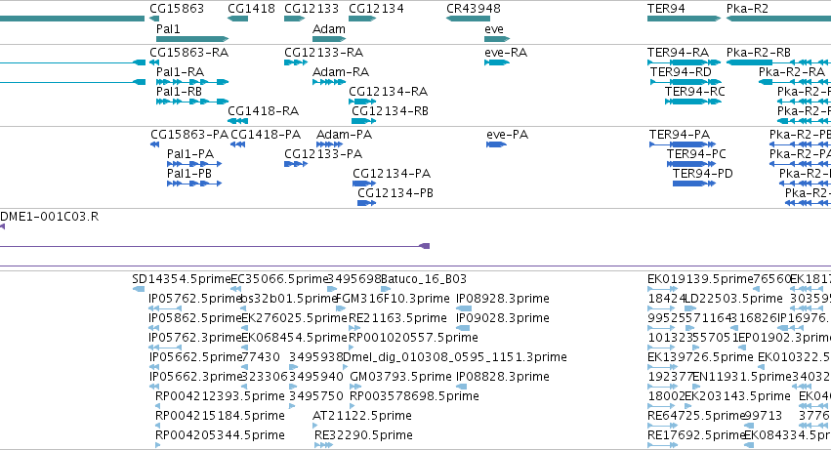This screenshot has width=831, height=450.
Task: Click transcript CG12133-RA label
Action: point(324,53)
